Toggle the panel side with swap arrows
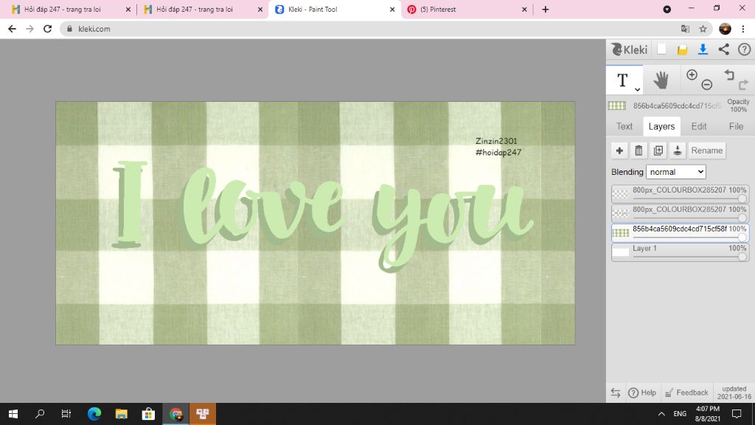This screenshot has width=755, height=425. (x=616, y=393)
